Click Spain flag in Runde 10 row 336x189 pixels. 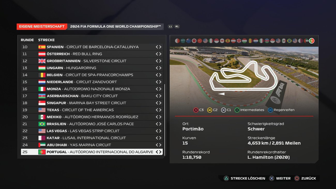pyautogui.click(x=42, y=47)
